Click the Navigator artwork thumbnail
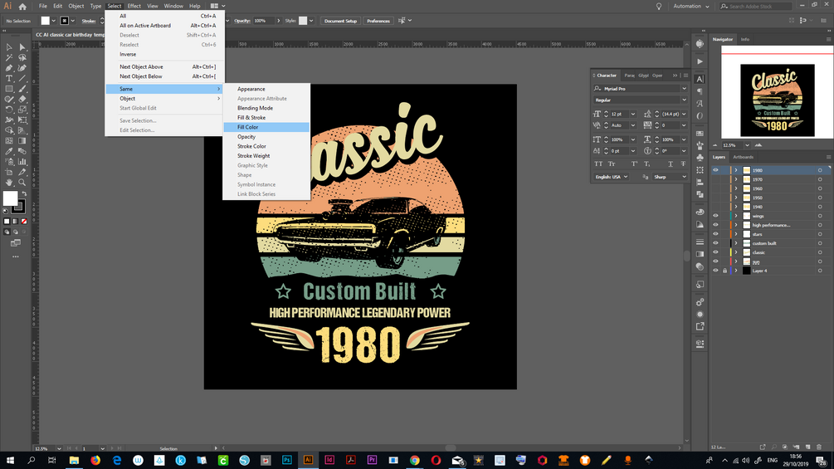Image resolution: width=834 pixels, height=469 pixels. pyautogui.click(x=777, y=100)
